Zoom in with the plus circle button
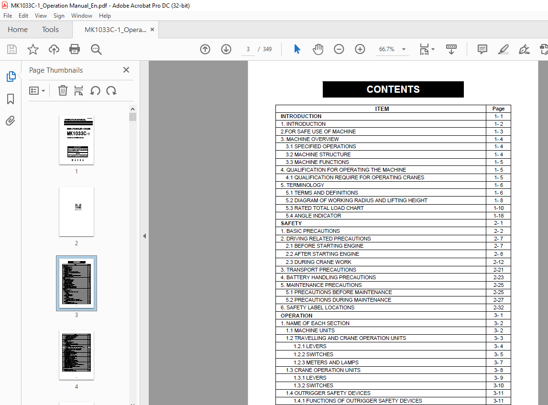 (x=360, y=49)
